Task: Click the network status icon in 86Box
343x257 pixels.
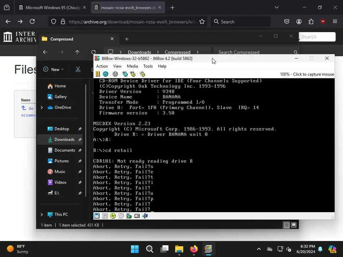Action: (129, 216)
